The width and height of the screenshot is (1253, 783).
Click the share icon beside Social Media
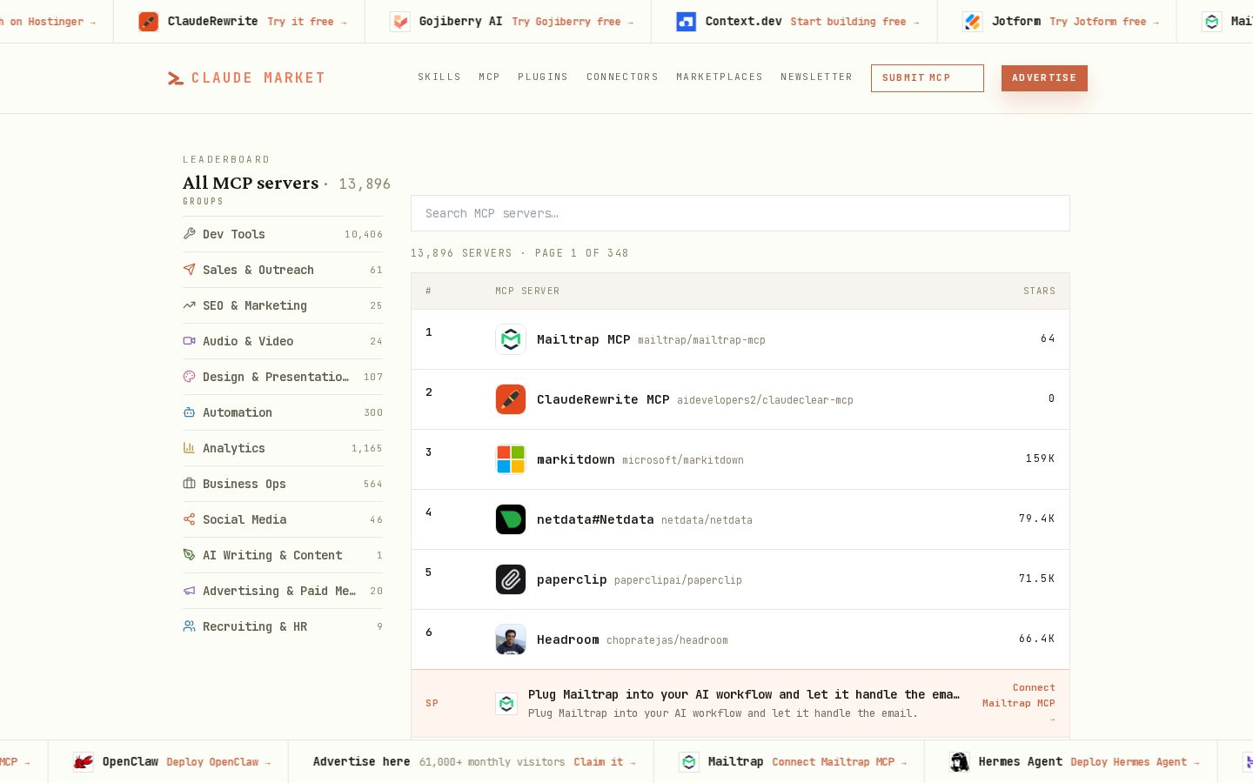click(x=189, y=519)
